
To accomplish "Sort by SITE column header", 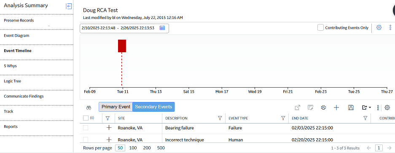I will pos(121,118).
